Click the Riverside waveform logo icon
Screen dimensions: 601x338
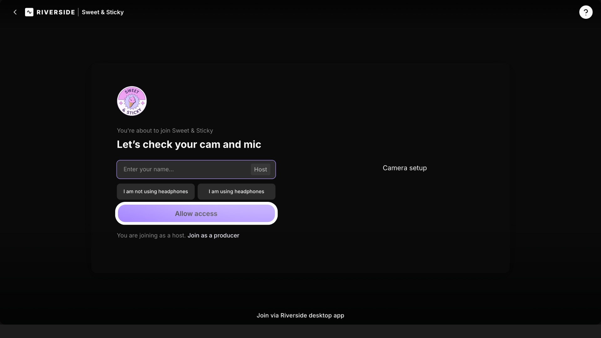coord(29,12)
